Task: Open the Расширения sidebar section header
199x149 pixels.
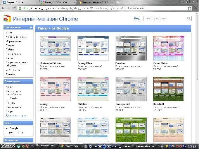Action: 18,81
